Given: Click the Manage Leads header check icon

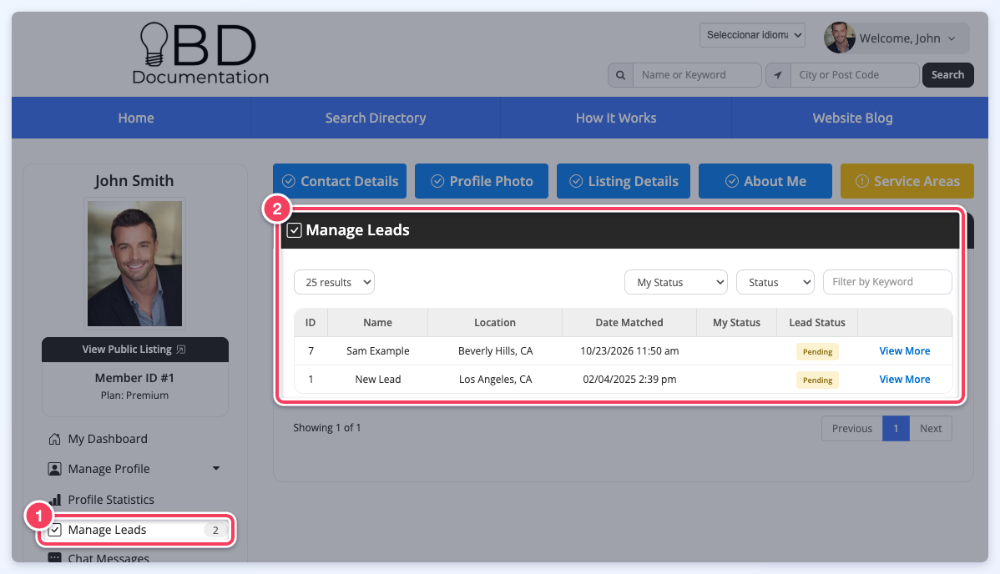Looking at the screenshot, I should [294, 230].
